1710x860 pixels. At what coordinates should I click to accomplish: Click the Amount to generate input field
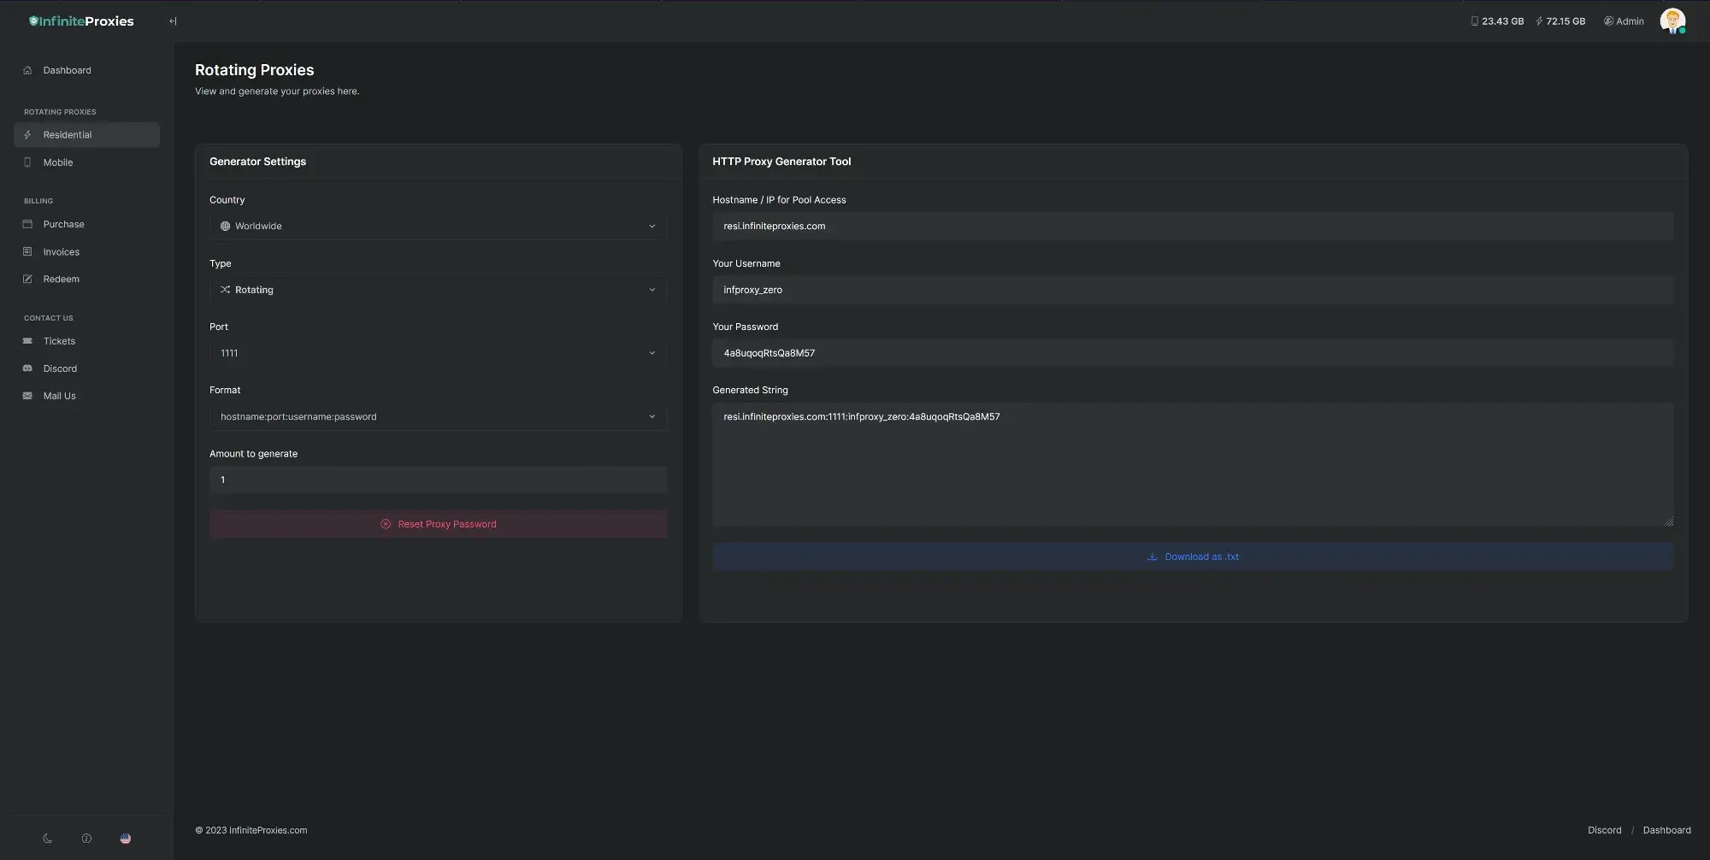[x=438, y=480]
